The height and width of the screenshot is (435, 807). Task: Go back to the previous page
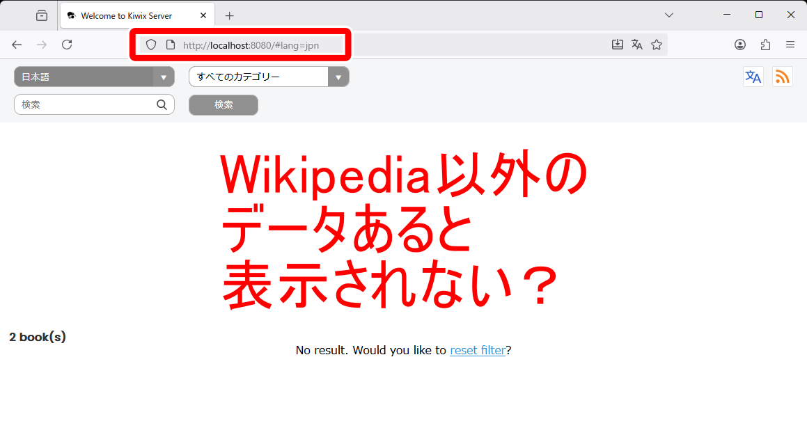pos(17,45)
